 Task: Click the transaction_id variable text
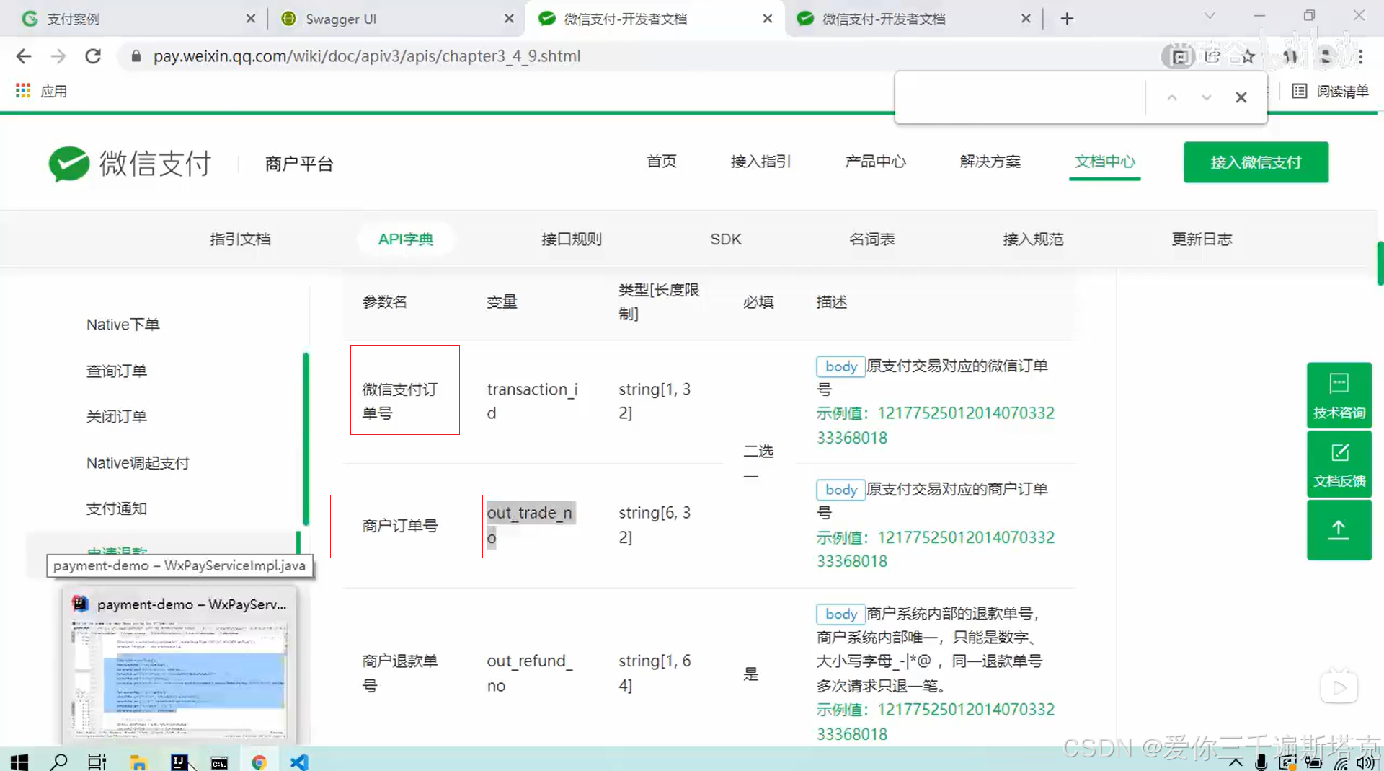(532, 401)
